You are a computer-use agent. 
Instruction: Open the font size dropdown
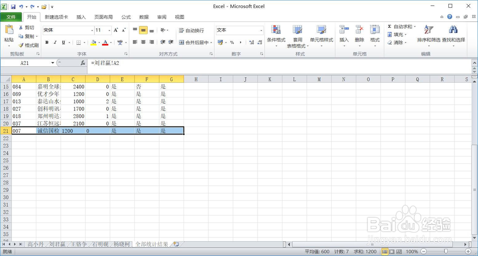pos(109,30)
